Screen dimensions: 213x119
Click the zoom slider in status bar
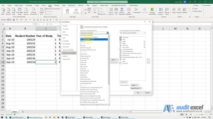pyautogui.click(x=202, y=115)
